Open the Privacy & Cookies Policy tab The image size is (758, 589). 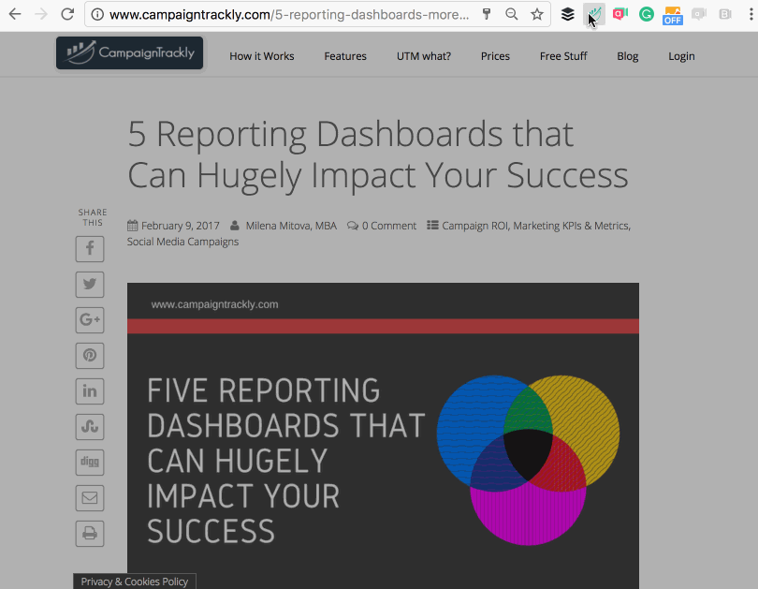coord(135,582)
